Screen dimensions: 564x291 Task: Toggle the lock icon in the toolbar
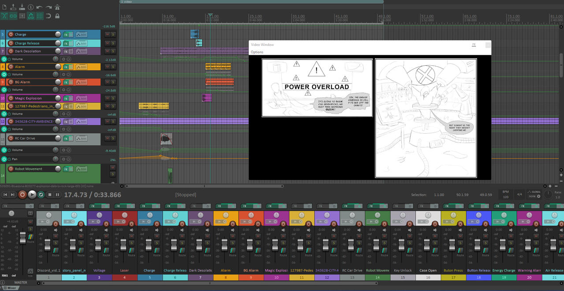[57, 16]
